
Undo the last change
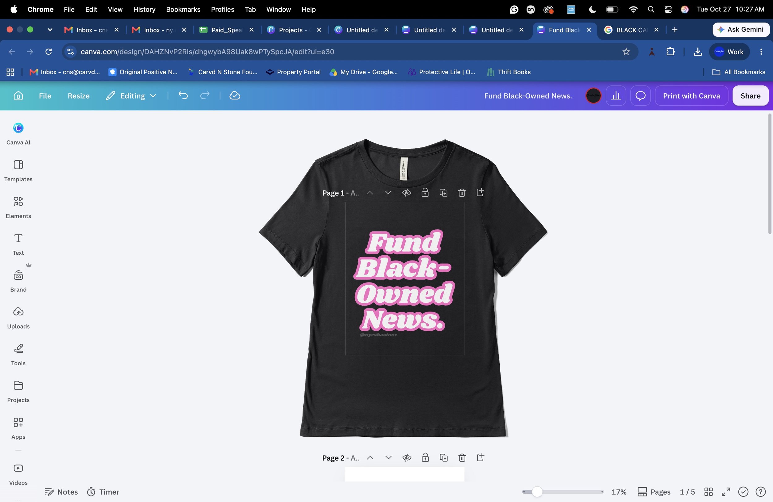[x=183, y=96]
